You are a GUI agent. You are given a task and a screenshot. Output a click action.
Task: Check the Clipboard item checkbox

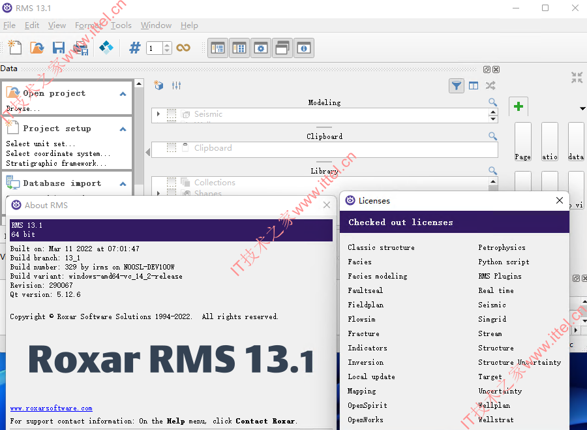pyautogui.click(x=172, y=147)
